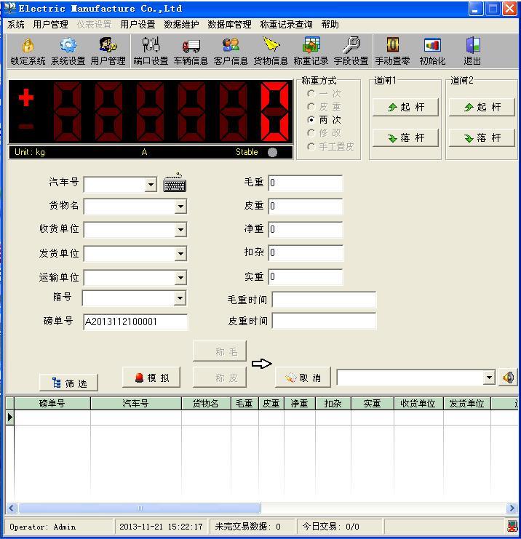Open the 数据库管理 menu
521x539 pixels.
[229, 25]
